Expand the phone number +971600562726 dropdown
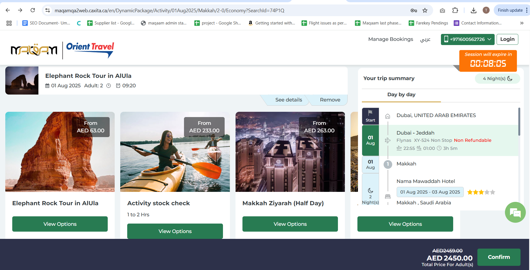Viewport: 530px width, 270px height. (467, 39)
